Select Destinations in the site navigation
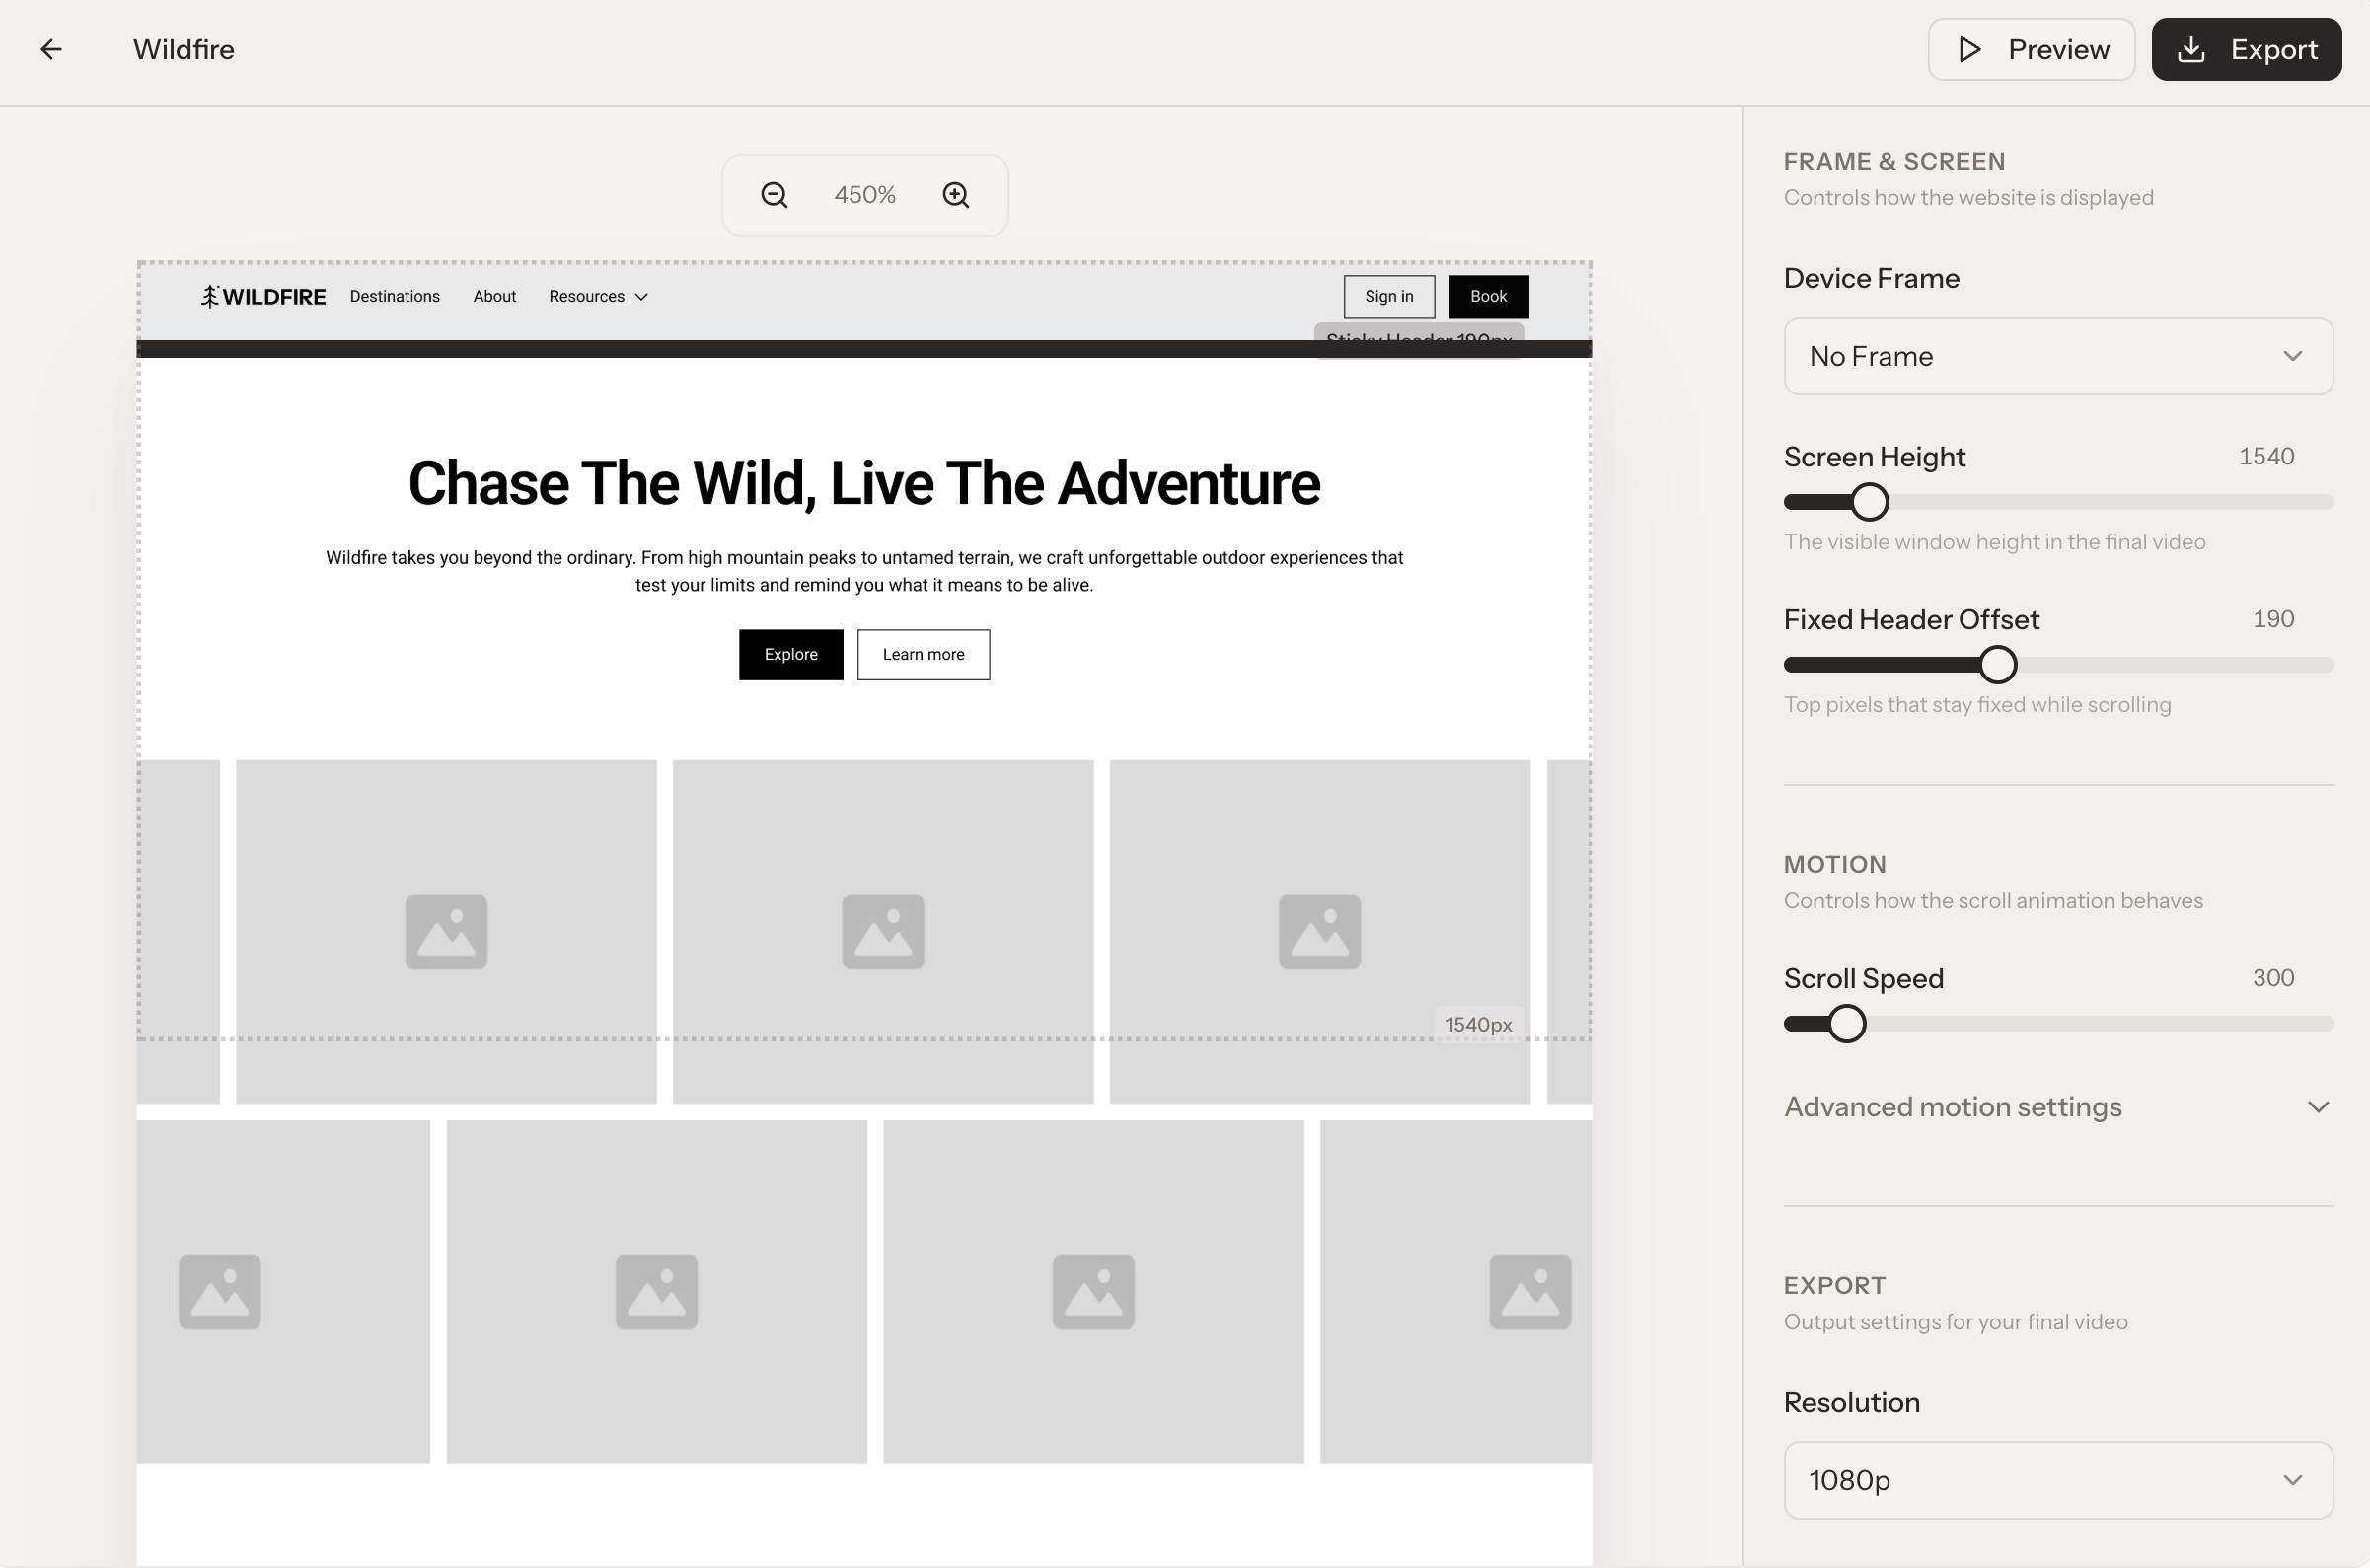The height and width of the screenshot is (1568, 2370). click(394, 296)
